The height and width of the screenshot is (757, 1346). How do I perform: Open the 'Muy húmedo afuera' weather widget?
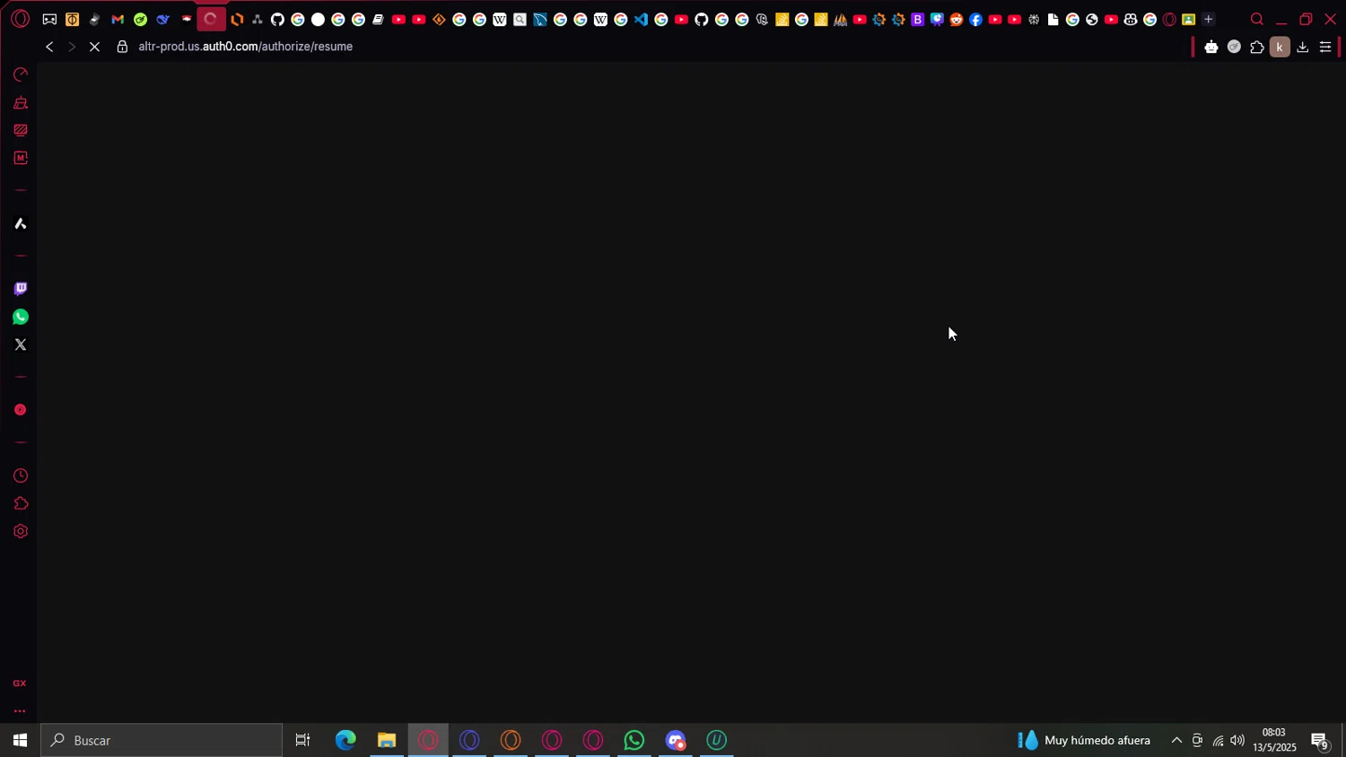[1084, 740]
